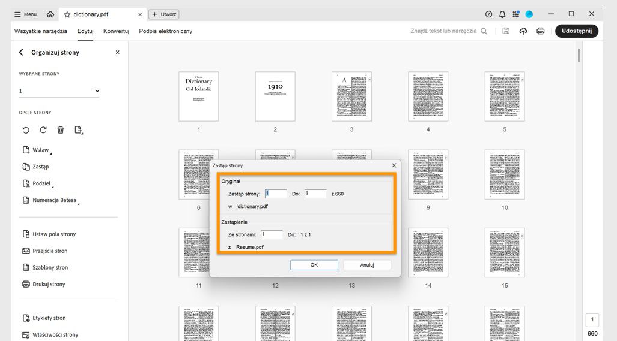Image resolution: width=617 pixels, height=341 pixels.
Task: Open the hamburger Menu button
Action: pyautogui.click(x=26, y=14)
